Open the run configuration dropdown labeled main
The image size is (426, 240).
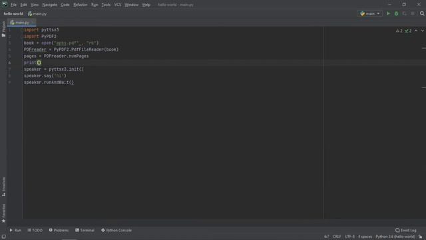tap(370, 13)
